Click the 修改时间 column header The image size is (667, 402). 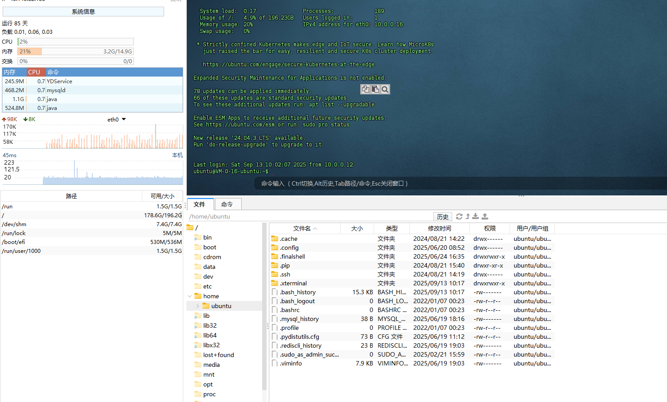click(x=440, y=228)
